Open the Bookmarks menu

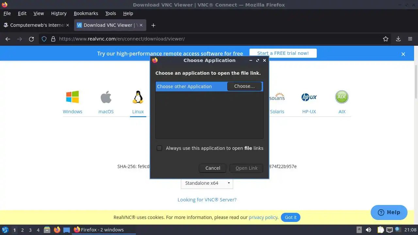coord(86,13)
